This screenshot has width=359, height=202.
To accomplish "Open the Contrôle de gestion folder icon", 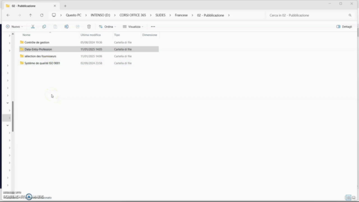I will point(22,42).
